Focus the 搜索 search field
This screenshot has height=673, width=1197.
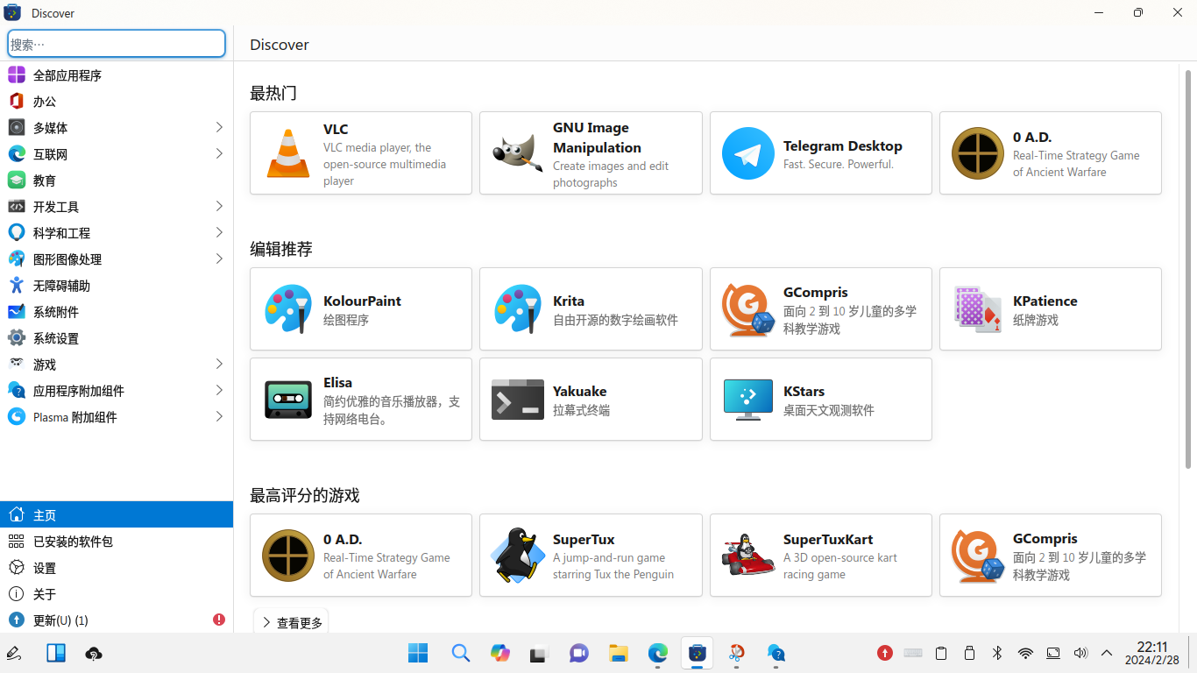pos(117,44)
